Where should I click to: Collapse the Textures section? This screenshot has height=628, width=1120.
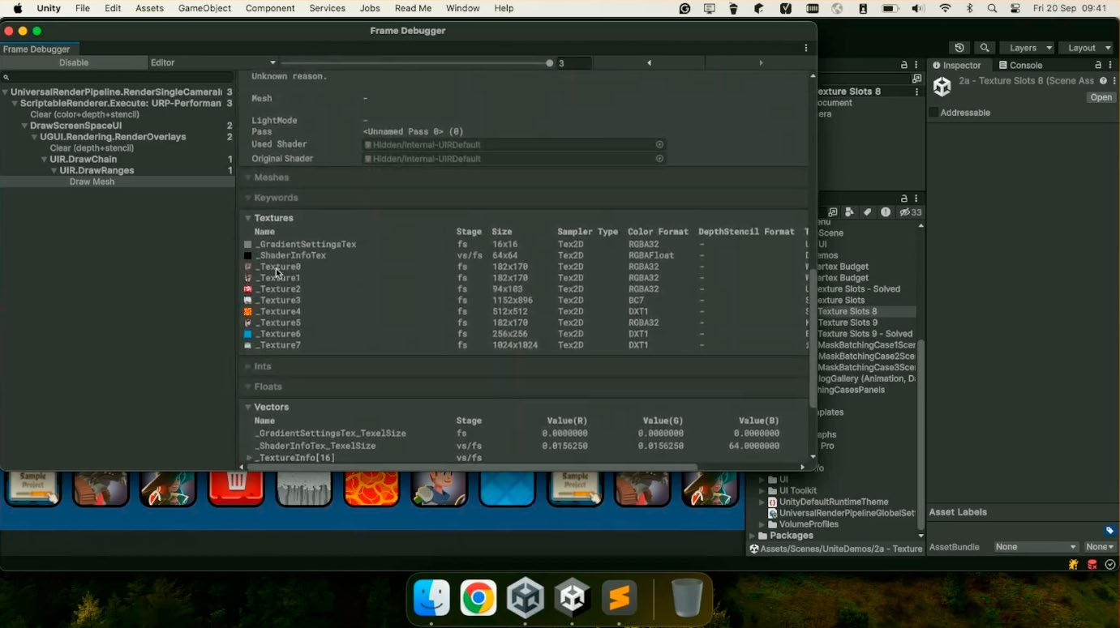click(x=247, y=218)
